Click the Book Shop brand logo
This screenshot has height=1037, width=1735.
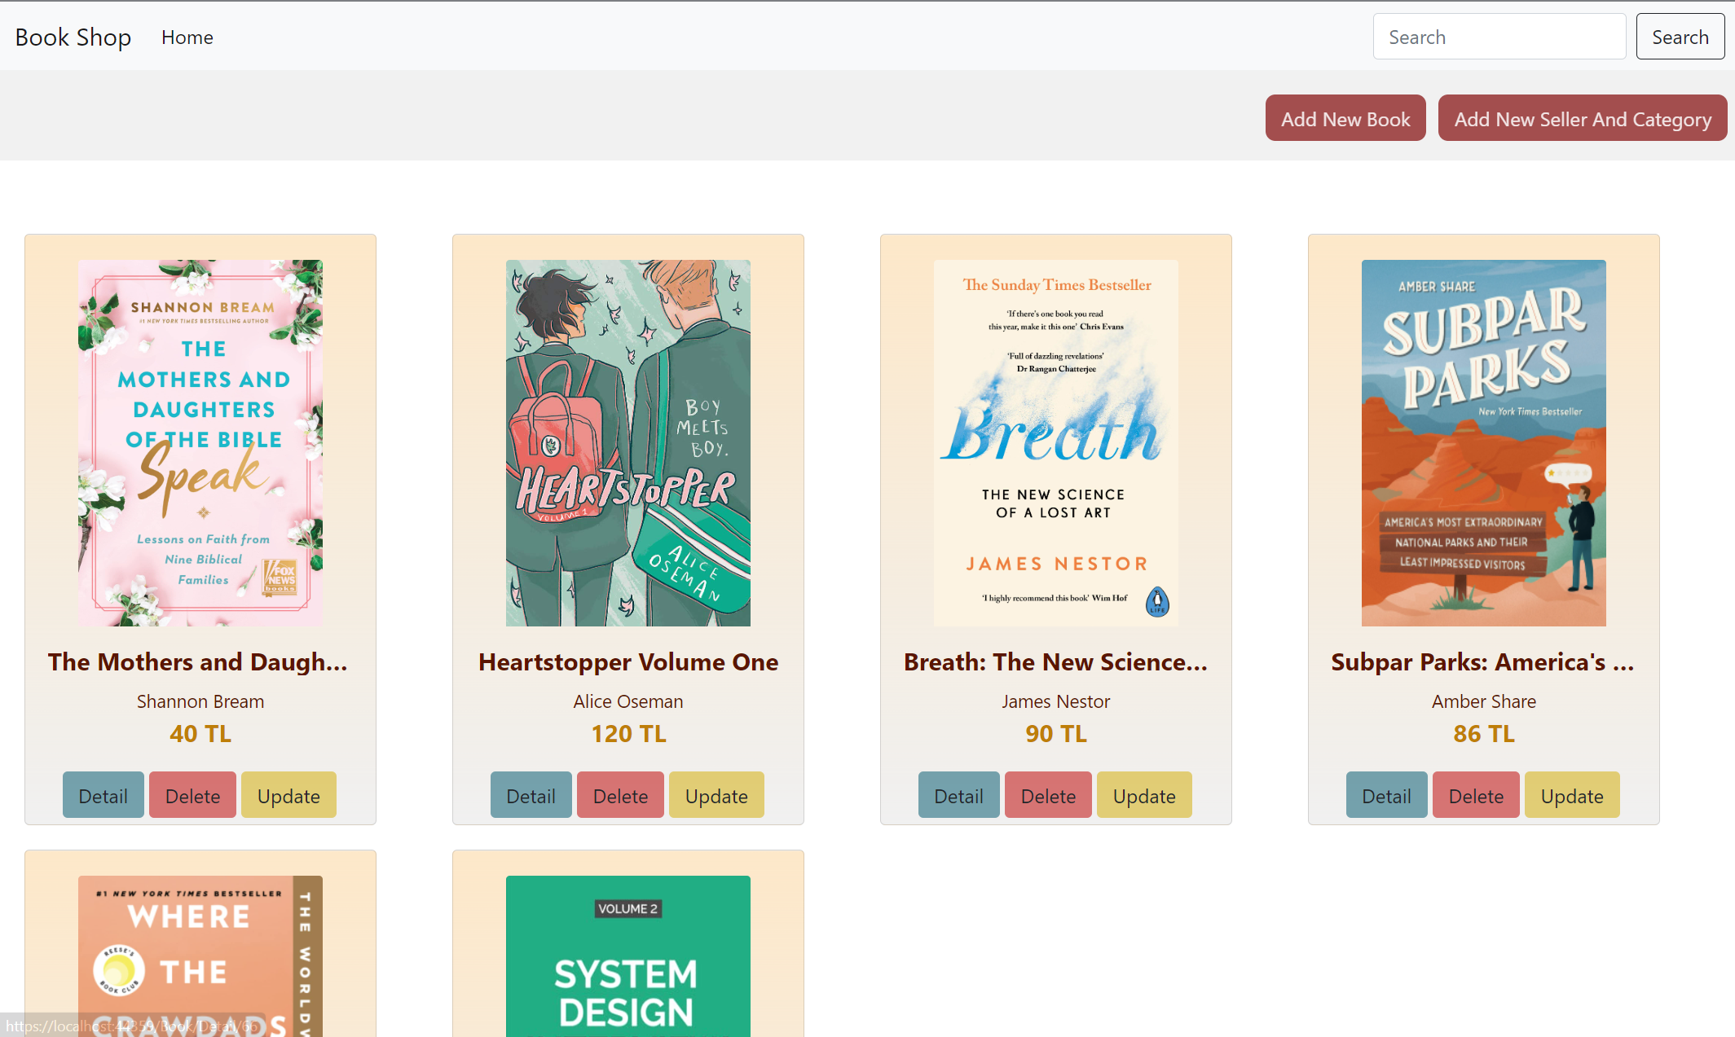[73, 37]
